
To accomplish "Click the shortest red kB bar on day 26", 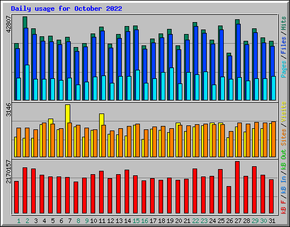I will (229, 200).
